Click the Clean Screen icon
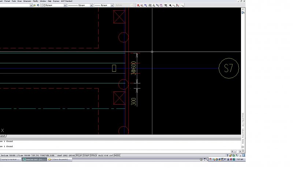The width and height of the screenshot is (293, 169). pos(244,155)
